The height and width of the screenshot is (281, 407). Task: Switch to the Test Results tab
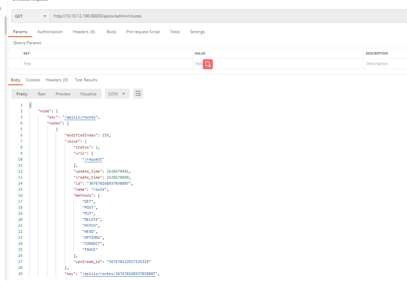coord(86,80)
